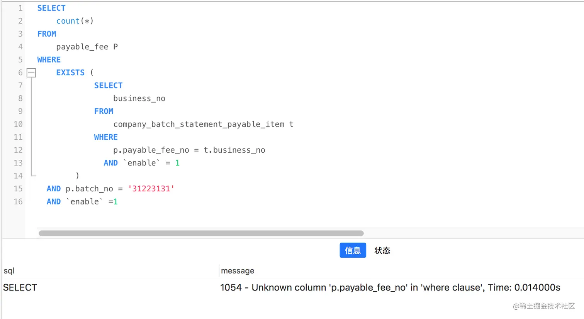Click the '31223131' string literal

(x=151, y=189)
